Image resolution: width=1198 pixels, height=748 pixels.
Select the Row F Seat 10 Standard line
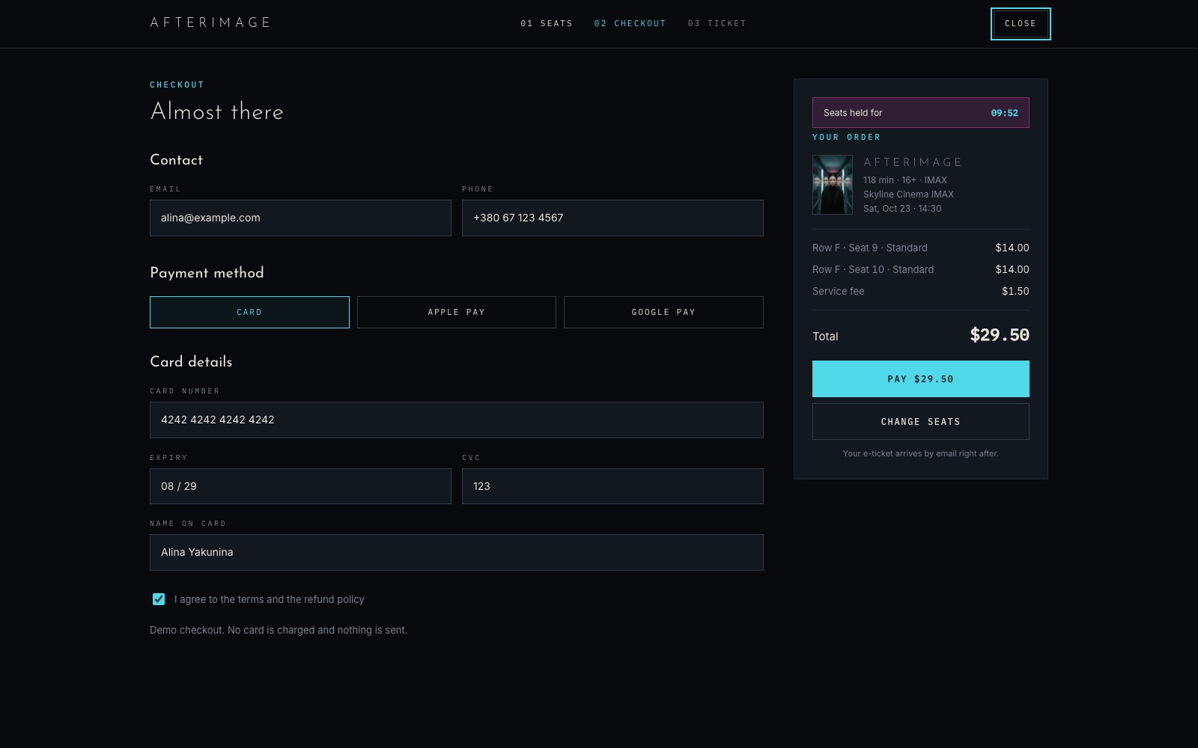[x=921, y=269]
